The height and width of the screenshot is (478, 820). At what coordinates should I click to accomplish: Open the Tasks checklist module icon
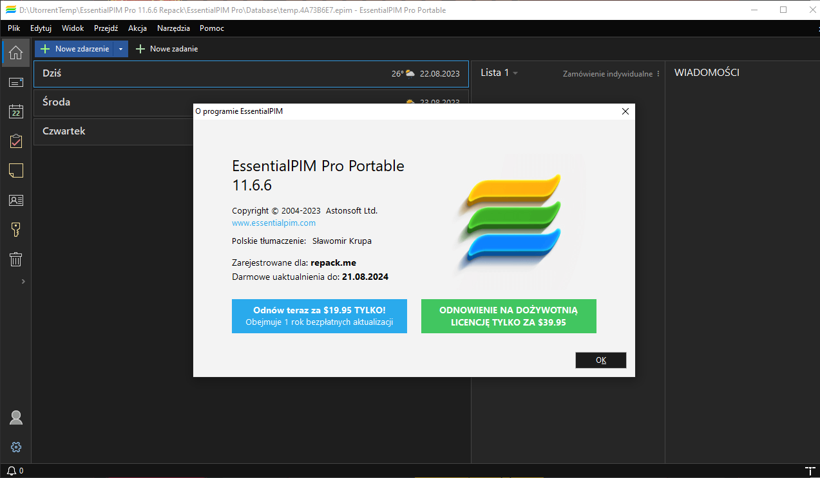15,141
